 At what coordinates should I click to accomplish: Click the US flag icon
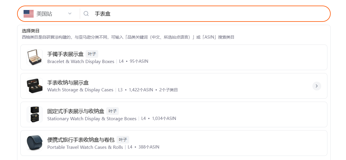29,14
